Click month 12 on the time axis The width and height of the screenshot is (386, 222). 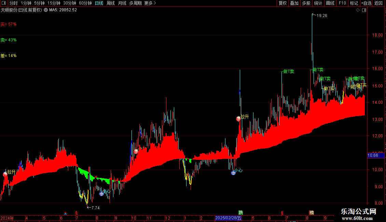pos(168,218)
